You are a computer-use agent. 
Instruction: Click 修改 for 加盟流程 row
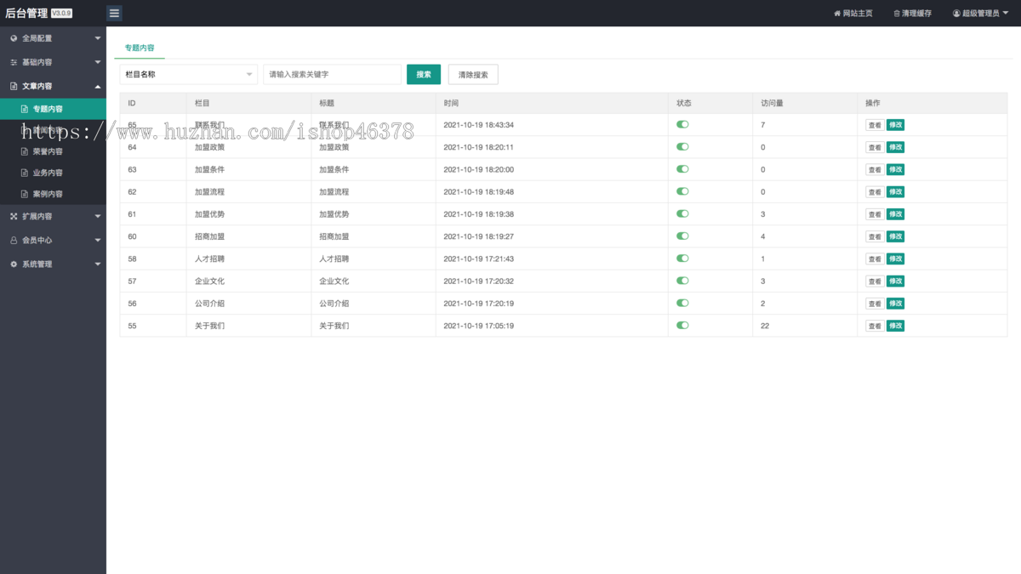[895, 192]
